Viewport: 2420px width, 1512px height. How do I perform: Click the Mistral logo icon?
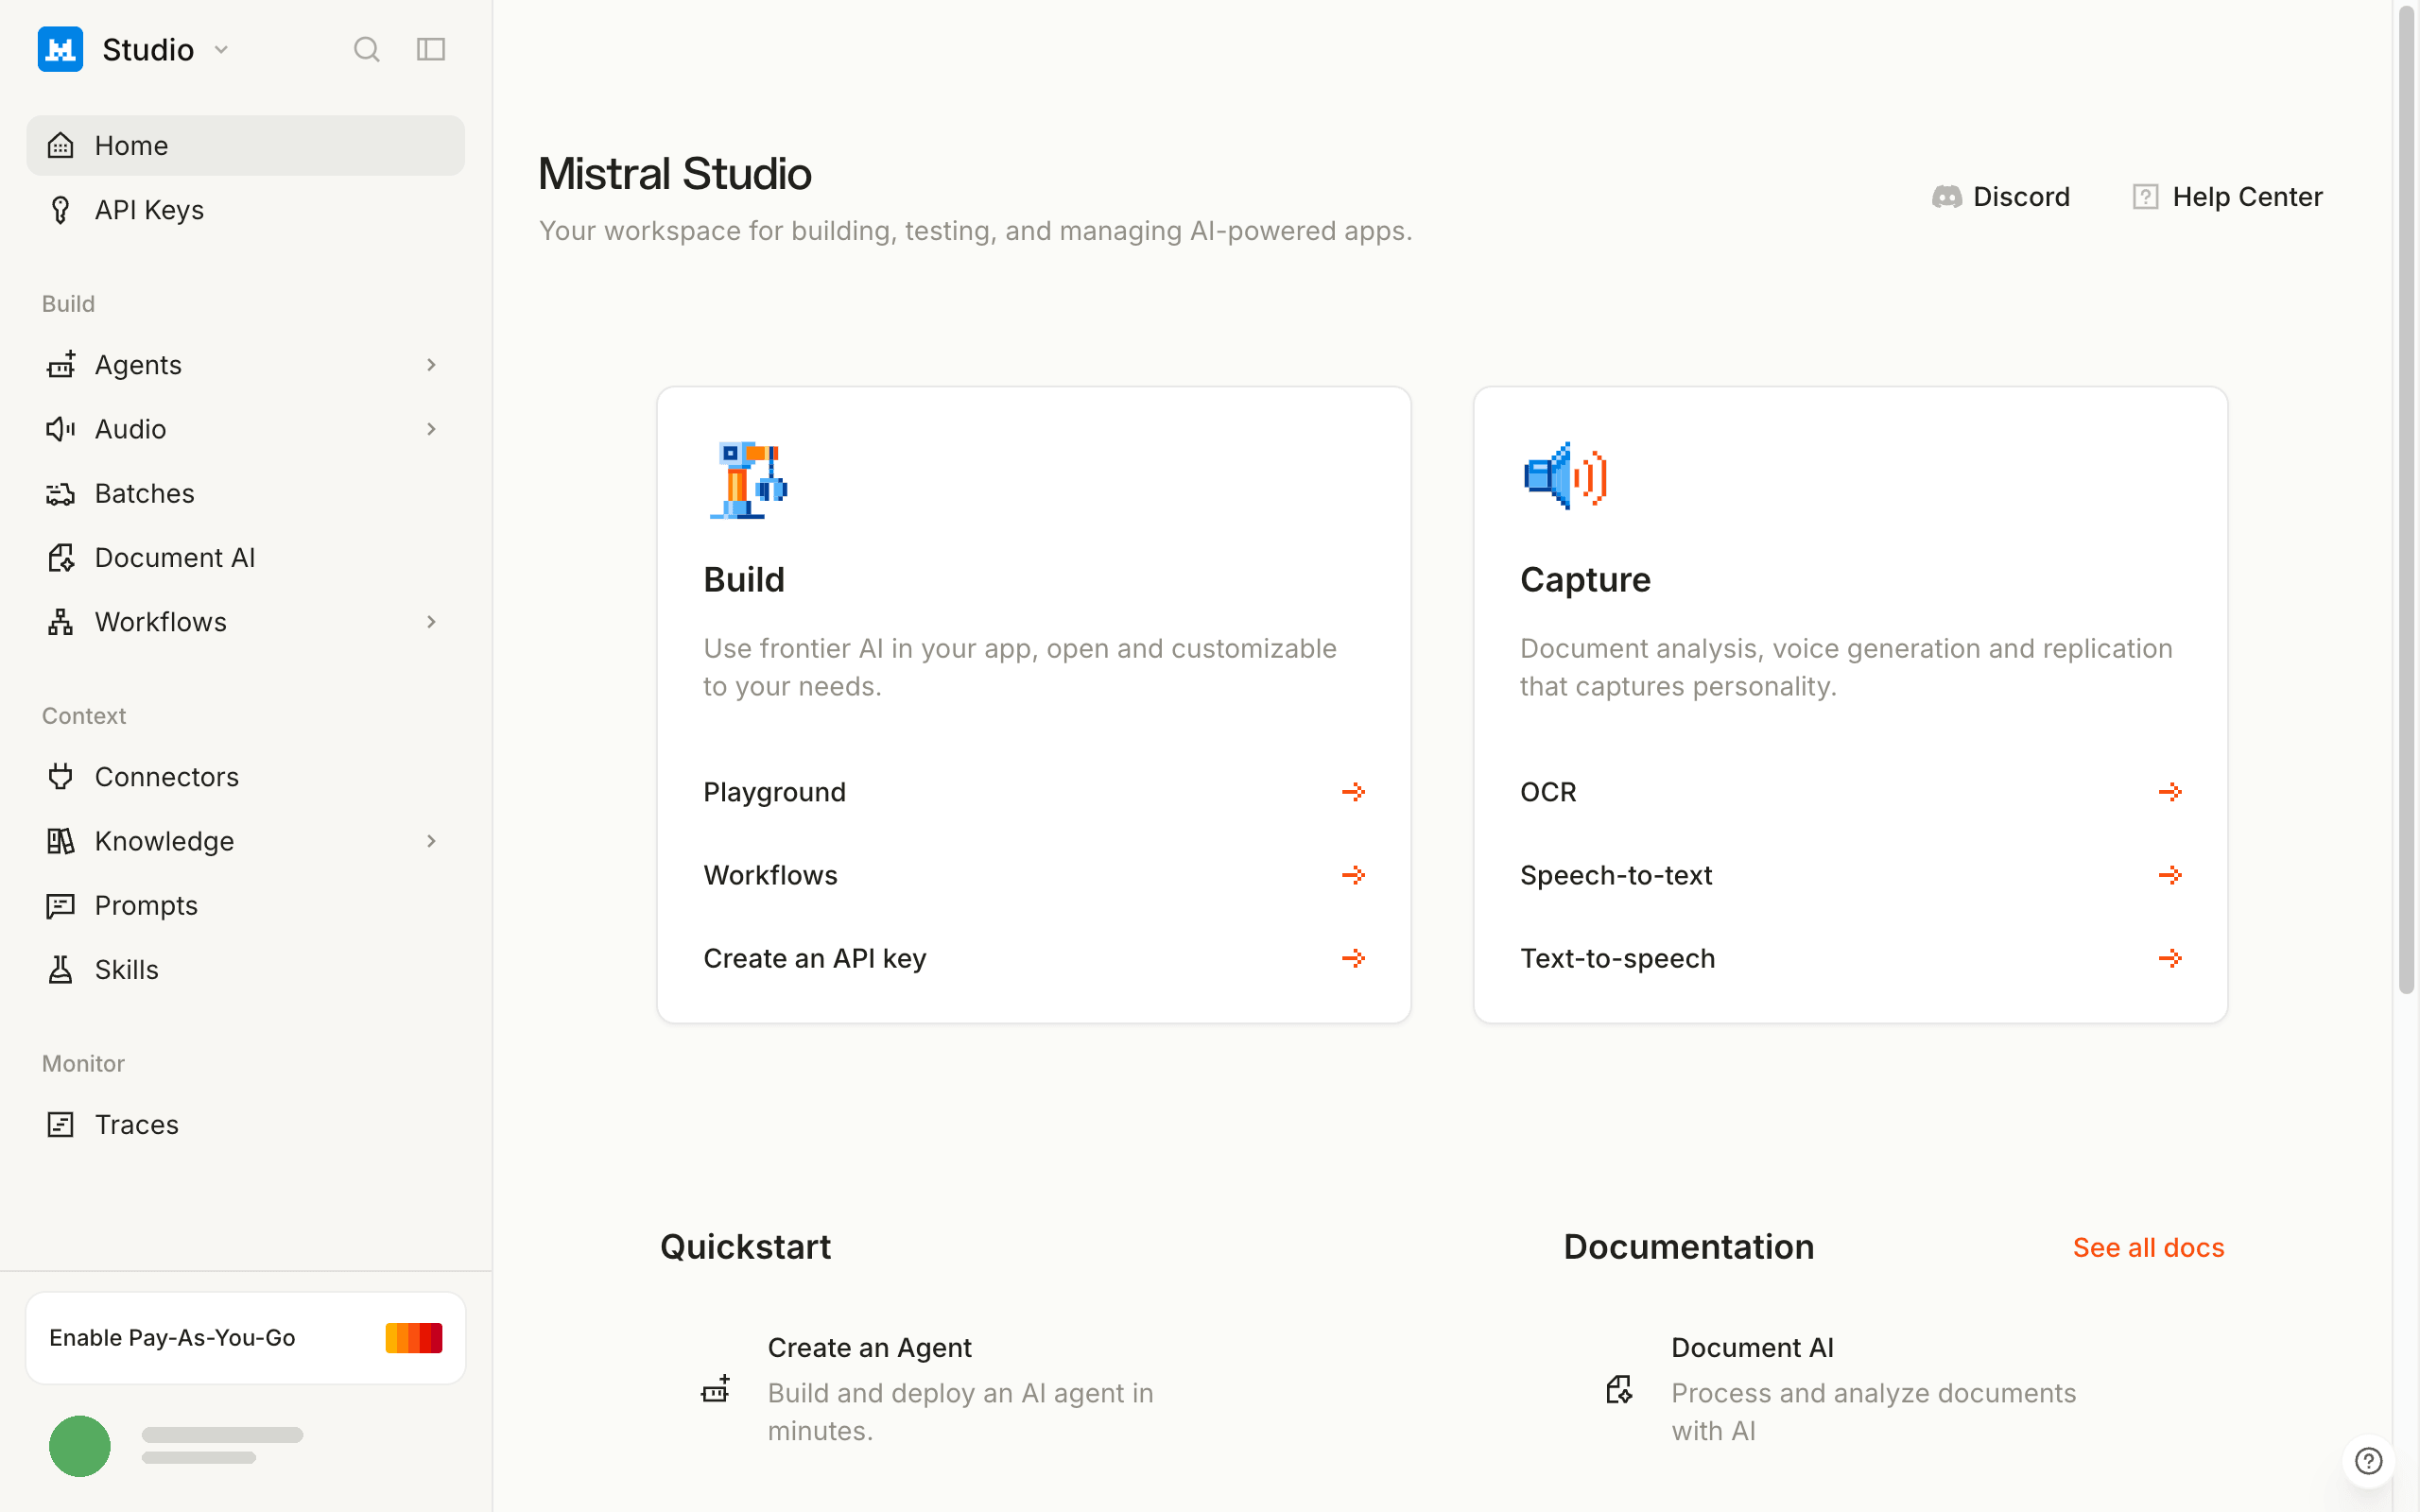(x=60, y=49)
